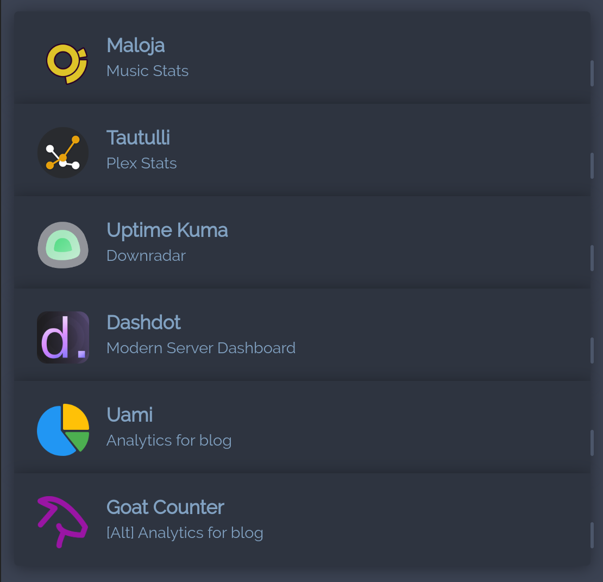Select the 'Downradar' description text
The width and height of the screenshot is (603, 582).
[x=146, y=256]
